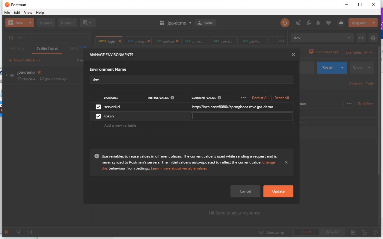Open the jpa-demo workspace dropdown
The image size is (383, 239).
click(x=176, y=23)
